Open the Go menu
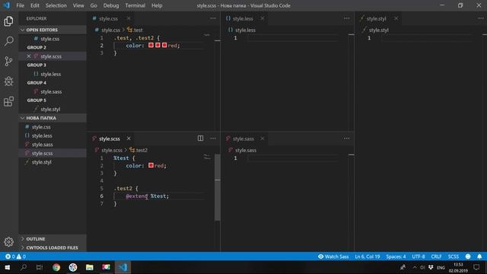Image resolution: width=487 pixels, height=274 pixels. 94,5
